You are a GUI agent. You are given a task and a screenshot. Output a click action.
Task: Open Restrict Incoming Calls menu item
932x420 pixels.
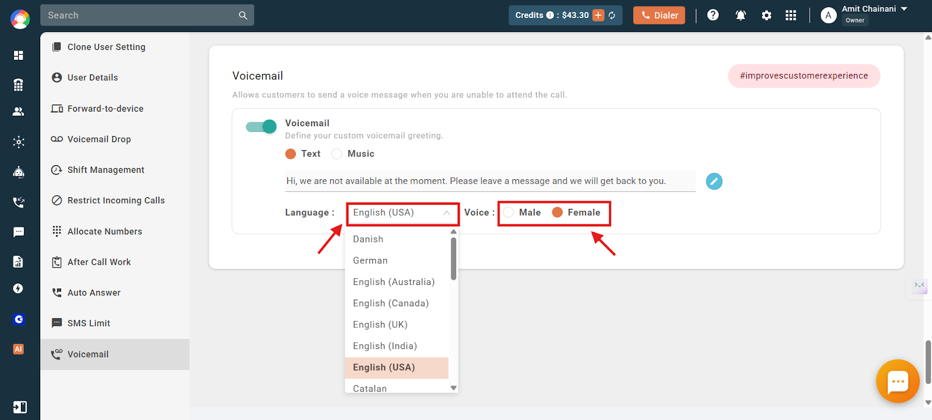coord(115,201)
